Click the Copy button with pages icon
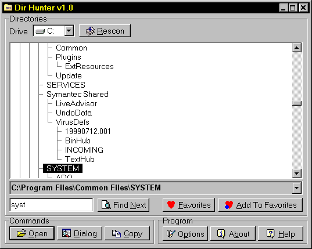Image resolution: width=312 pixels, height=249 pixels. [x=127, y=233]
